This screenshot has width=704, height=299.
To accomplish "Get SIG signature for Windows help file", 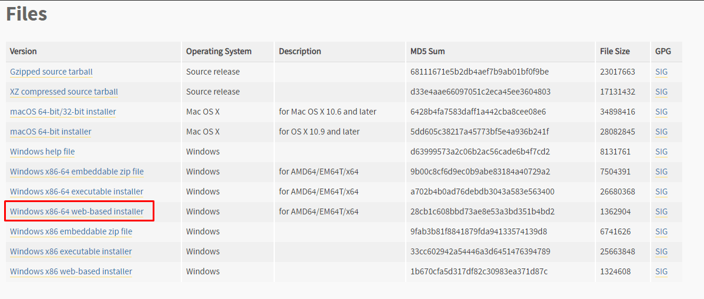I will pyautogui.click(x=661, y=152).
